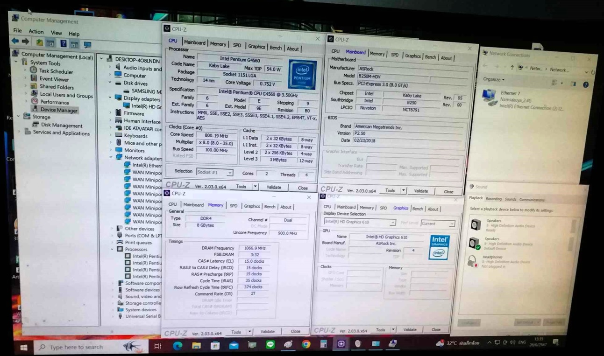Select Ethernet 7 connection in Network Connections
Viewport: 604px width, 356px height.
coord(523,99)
